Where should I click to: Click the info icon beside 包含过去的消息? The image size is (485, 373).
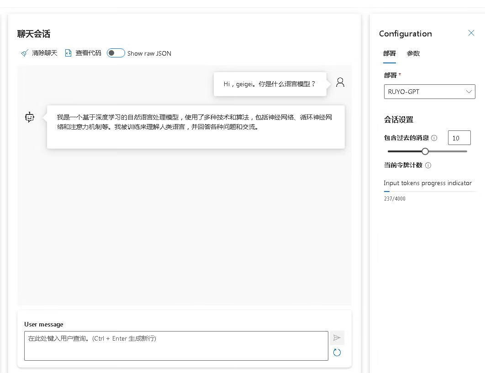click(x=434, y=138)
